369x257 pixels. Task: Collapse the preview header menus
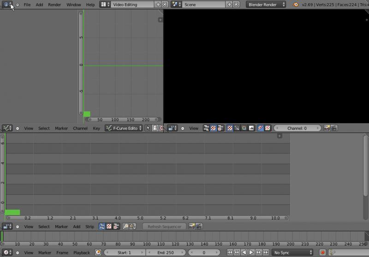point(183,128)
